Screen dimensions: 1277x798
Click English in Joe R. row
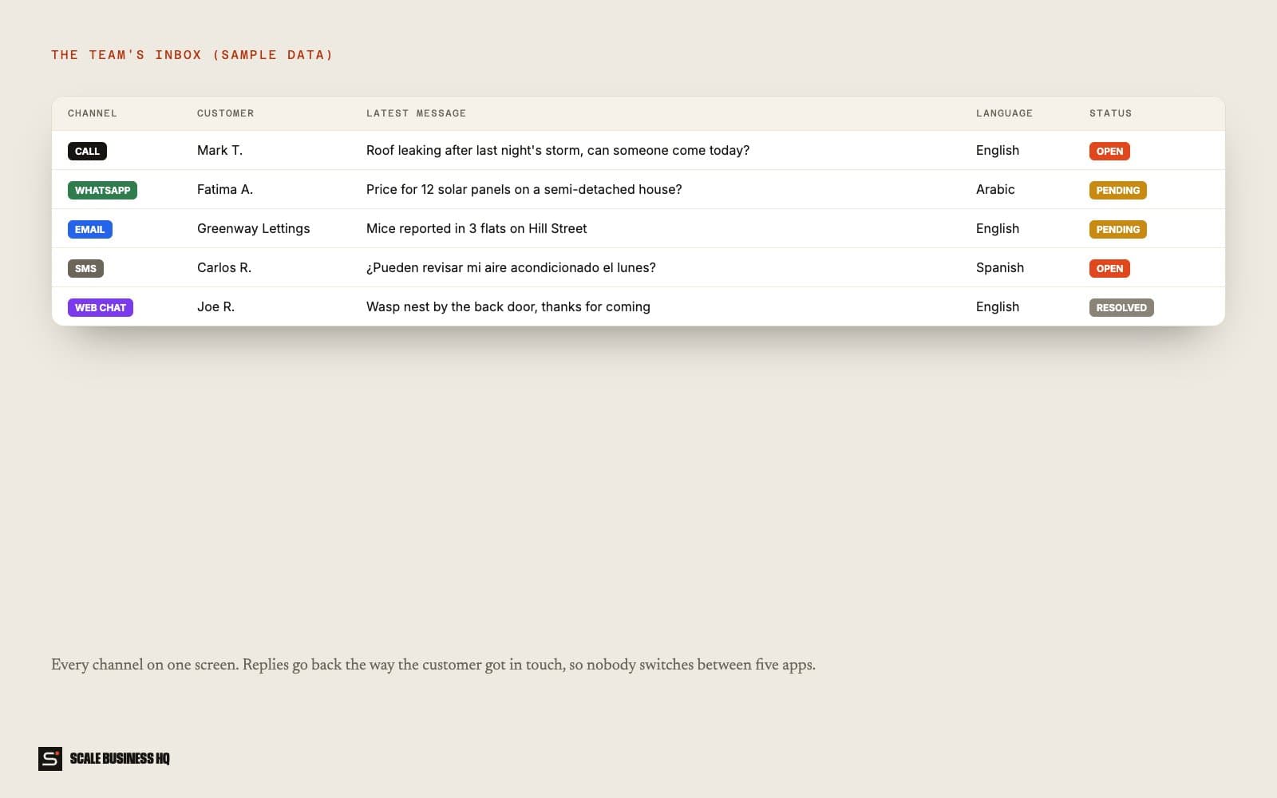[x=998, y=306]
